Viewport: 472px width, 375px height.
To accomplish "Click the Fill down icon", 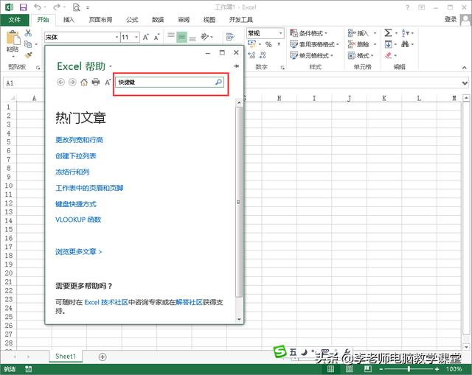I will (x=388, y=44).
